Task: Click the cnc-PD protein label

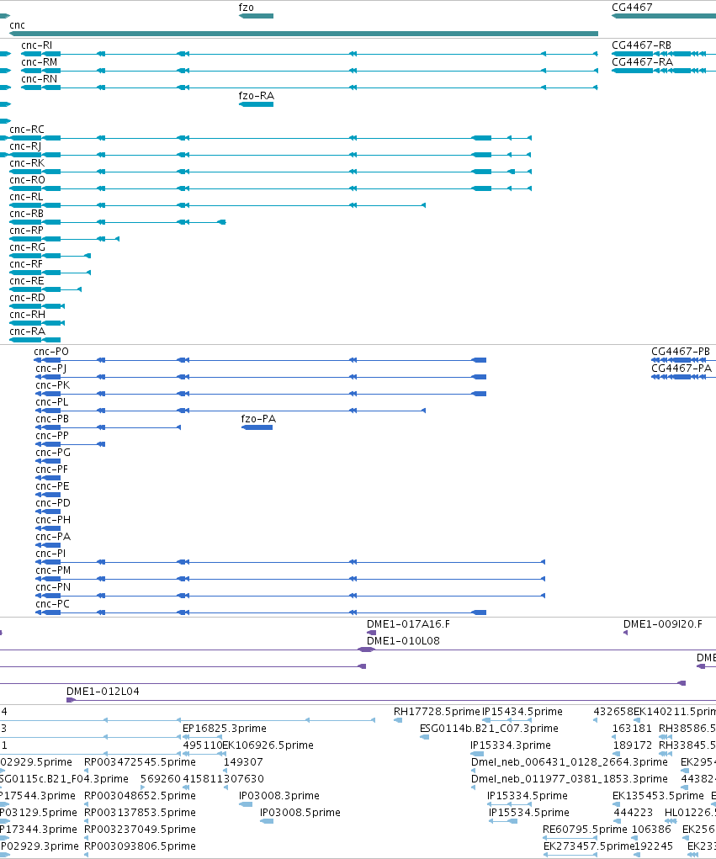Action: 53,503
